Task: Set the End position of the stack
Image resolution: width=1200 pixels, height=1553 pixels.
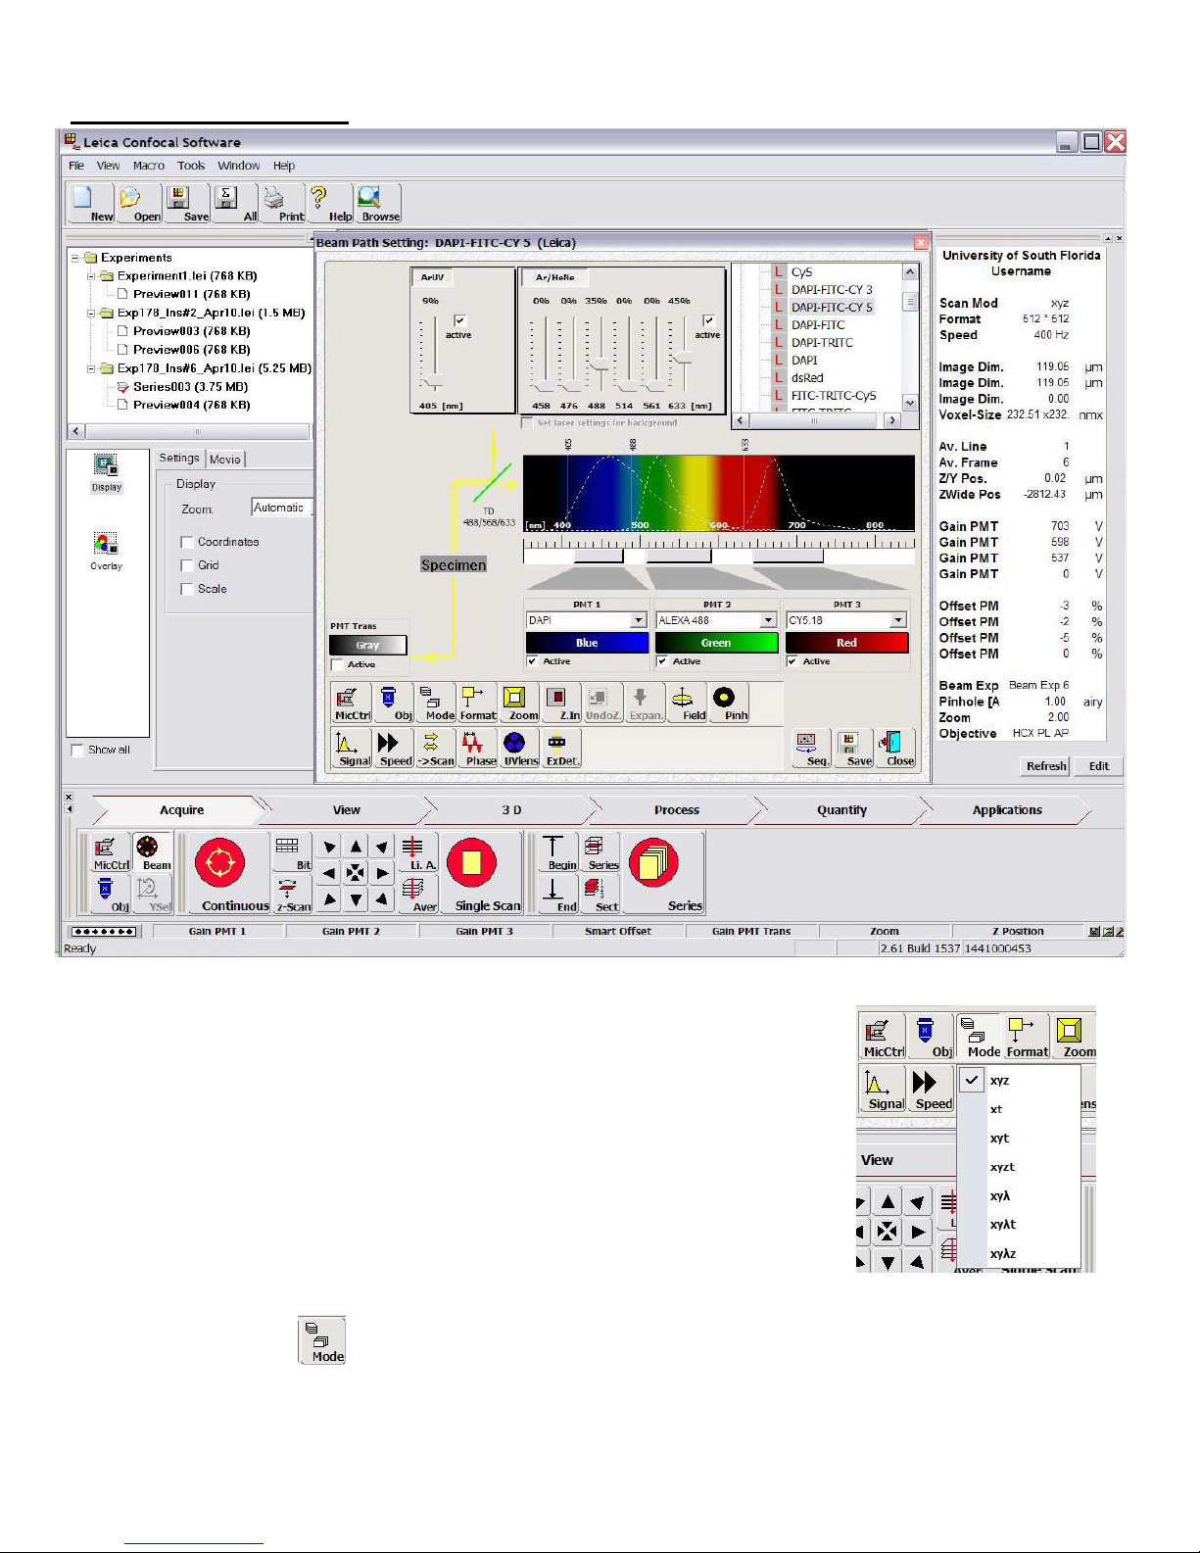Action: tap(558, 895)
